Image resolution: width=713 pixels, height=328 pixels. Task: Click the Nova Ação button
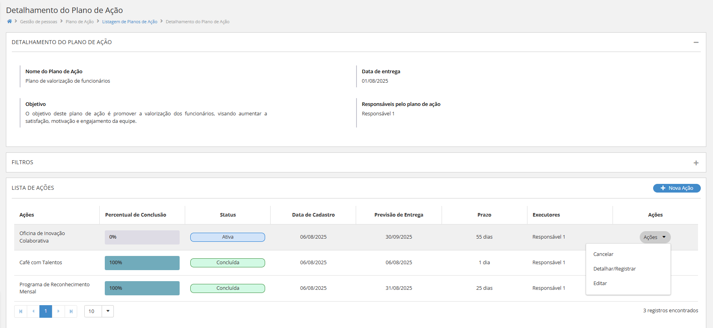(676, 188)
